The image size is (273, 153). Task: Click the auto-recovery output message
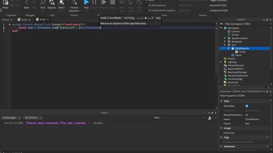pyautogui.click(x=56, y=123)
